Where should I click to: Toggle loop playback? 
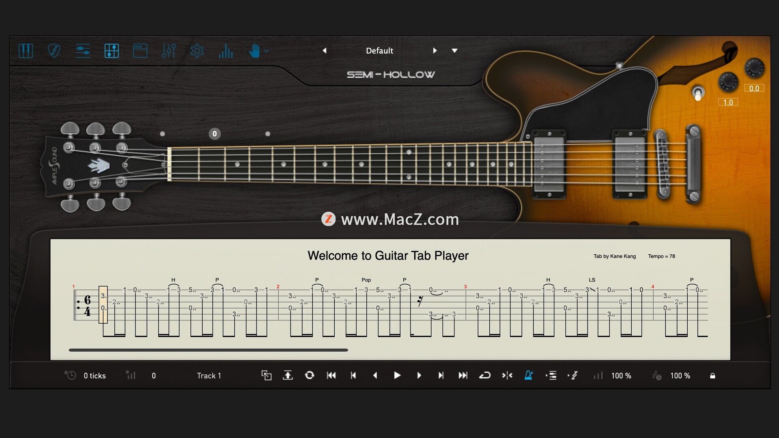point(485,376)
